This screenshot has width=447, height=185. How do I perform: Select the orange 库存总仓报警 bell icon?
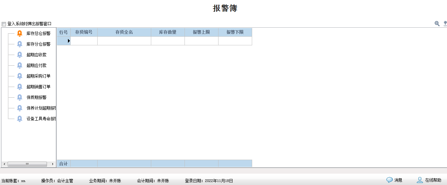click(x=20, y=33)
